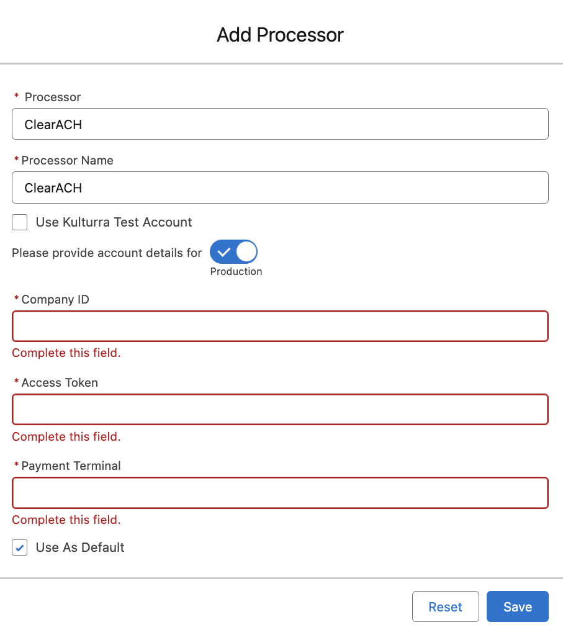Image resolution: width=563 pixels, height=640 pixels.
Task: Focus the empty Company ID field
Action: pyautogui.click(x=280, y=327)
